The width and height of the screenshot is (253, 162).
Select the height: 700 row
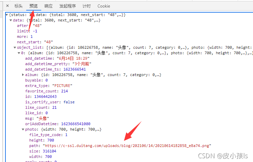coord(42,140)
